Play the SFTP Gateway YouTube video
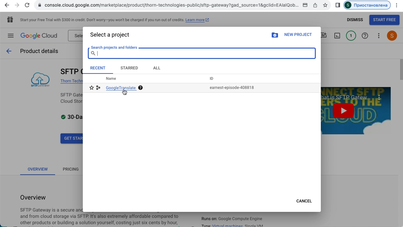 click(343, 111)
